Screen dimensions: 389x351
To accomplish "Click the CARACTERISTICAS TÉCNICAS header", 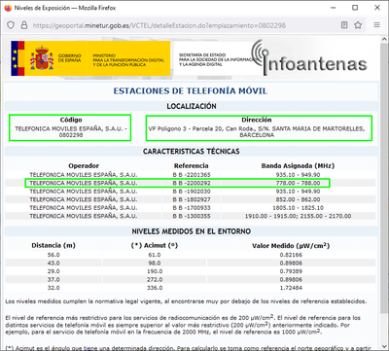I will (192, 152).
